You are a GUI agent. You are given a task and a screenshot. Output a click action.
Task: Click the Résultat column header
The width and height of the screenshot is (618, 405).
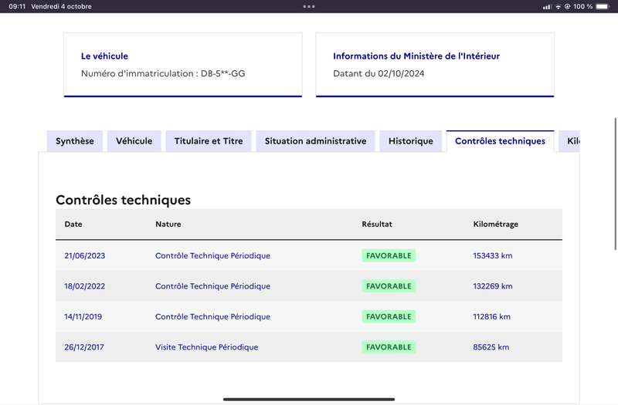[x=377, y=224]
